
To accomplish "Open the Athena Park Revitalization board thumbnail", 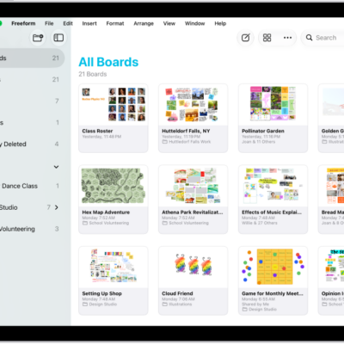I will click(193, 186).
